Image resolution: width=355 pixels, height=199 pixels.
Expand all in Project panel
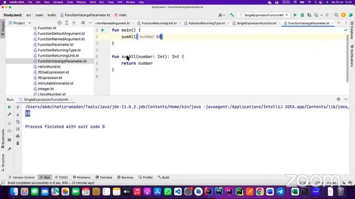(x=67, y=23)
